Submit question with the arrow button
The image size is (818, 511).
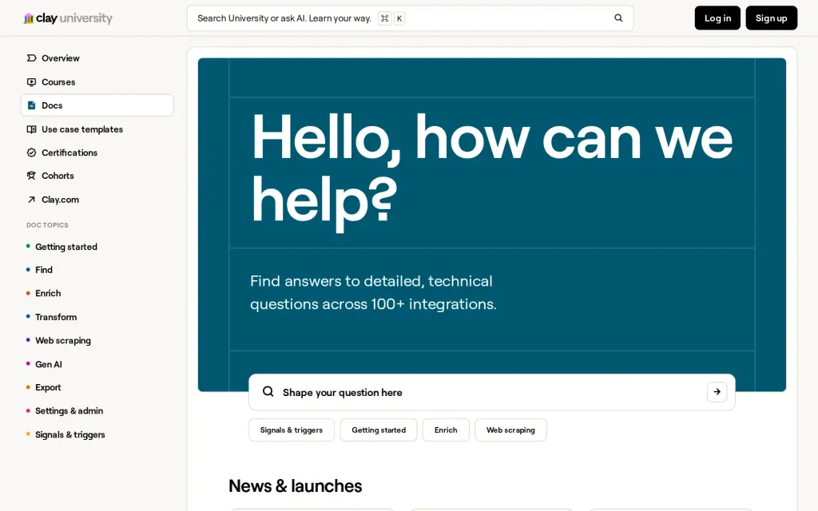[717, 392]
